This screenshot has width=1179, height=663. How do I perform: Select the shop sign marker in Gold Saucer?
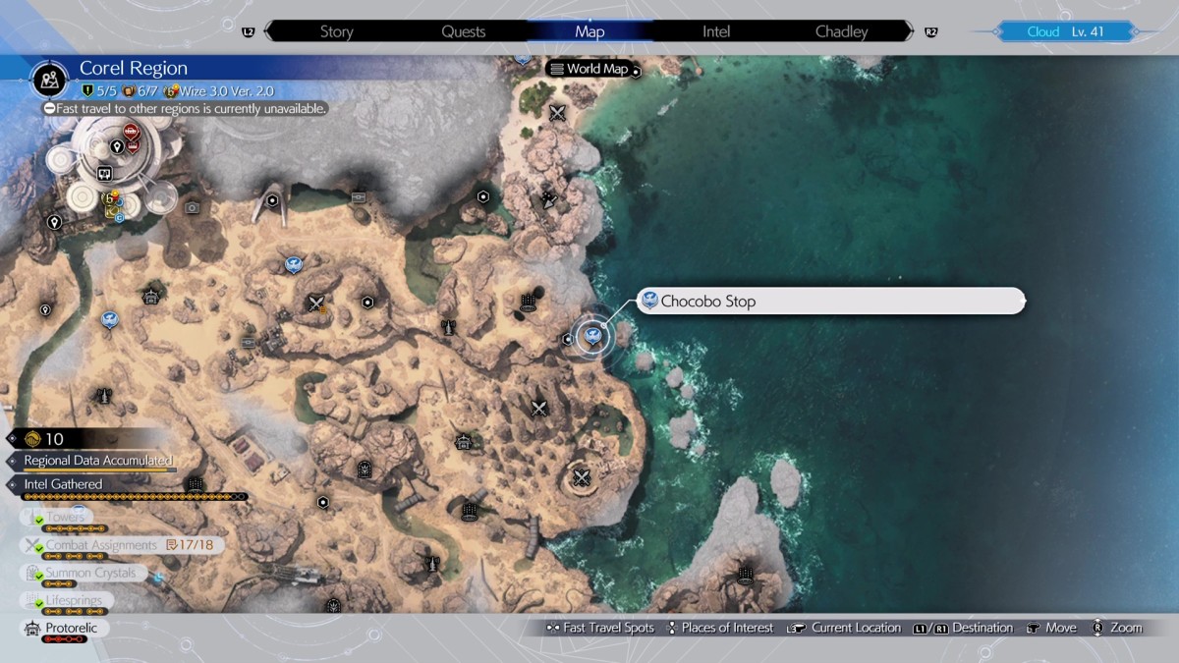(x=104, y=173)
